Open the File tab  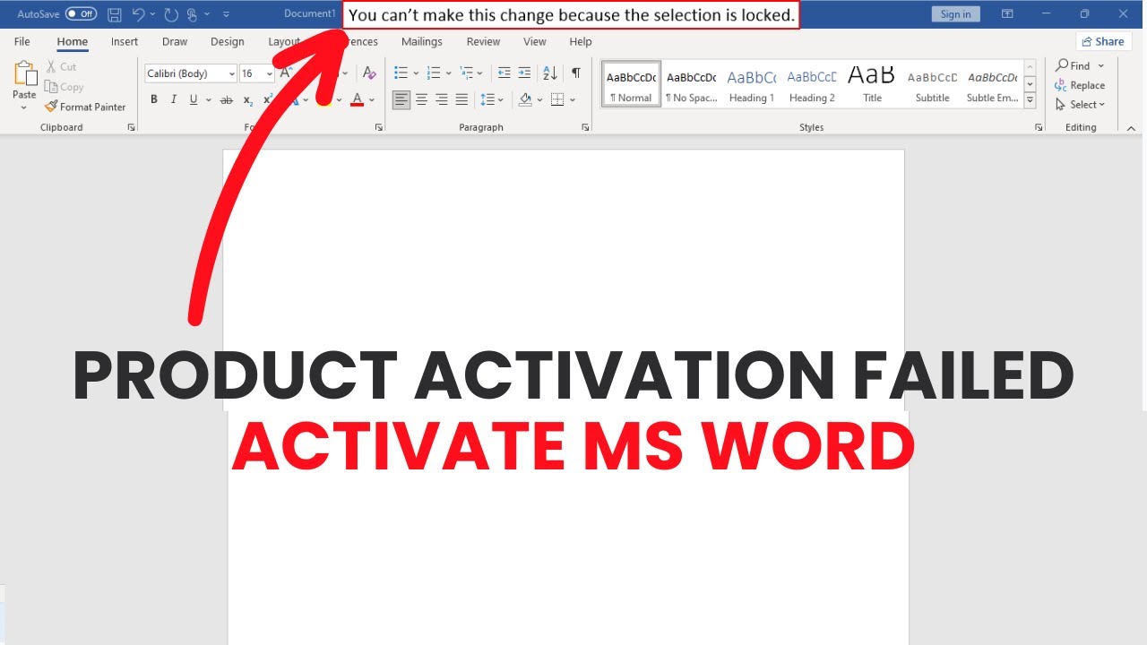[22, 41]
